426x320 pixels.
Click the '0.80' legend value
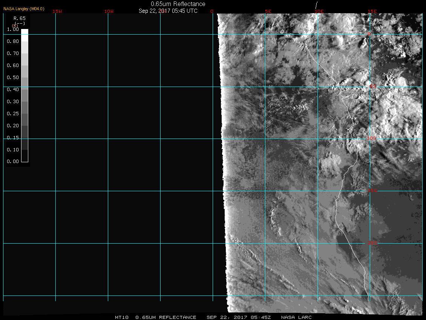(x=13, y=41)
